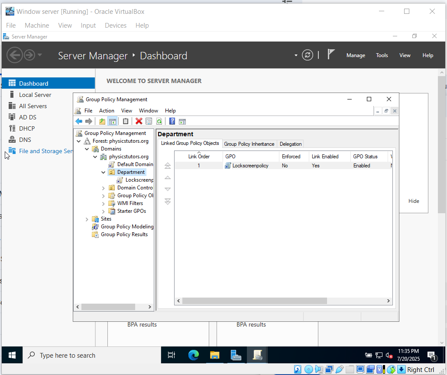
Task: Click the move link to top double-arrow
Action: [168, 166]
